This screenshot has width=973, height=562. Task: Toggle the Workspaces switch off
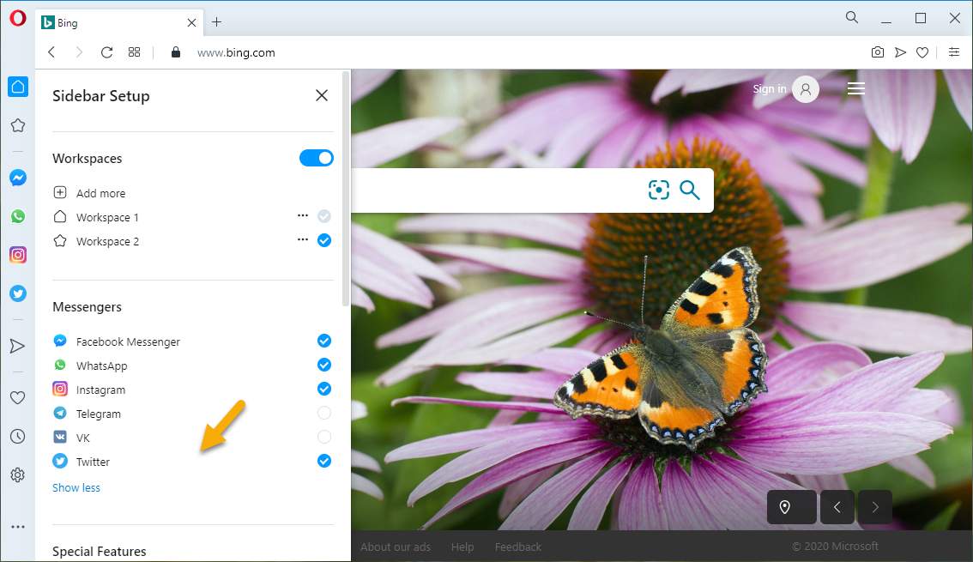coord(317,158)
